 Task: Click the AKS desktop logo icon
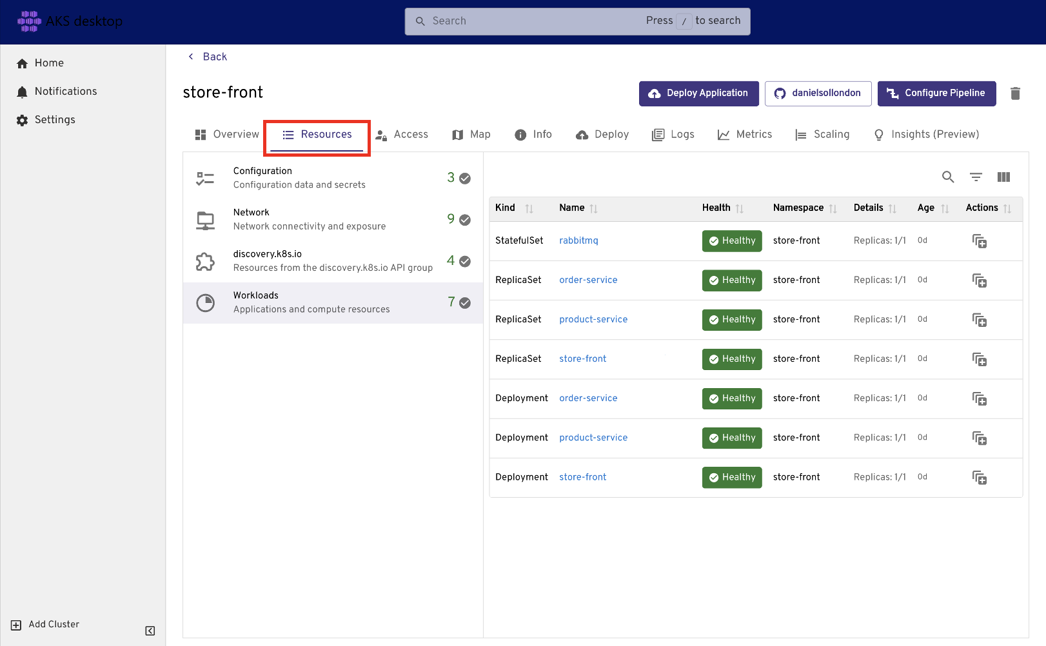pos(29,21)
